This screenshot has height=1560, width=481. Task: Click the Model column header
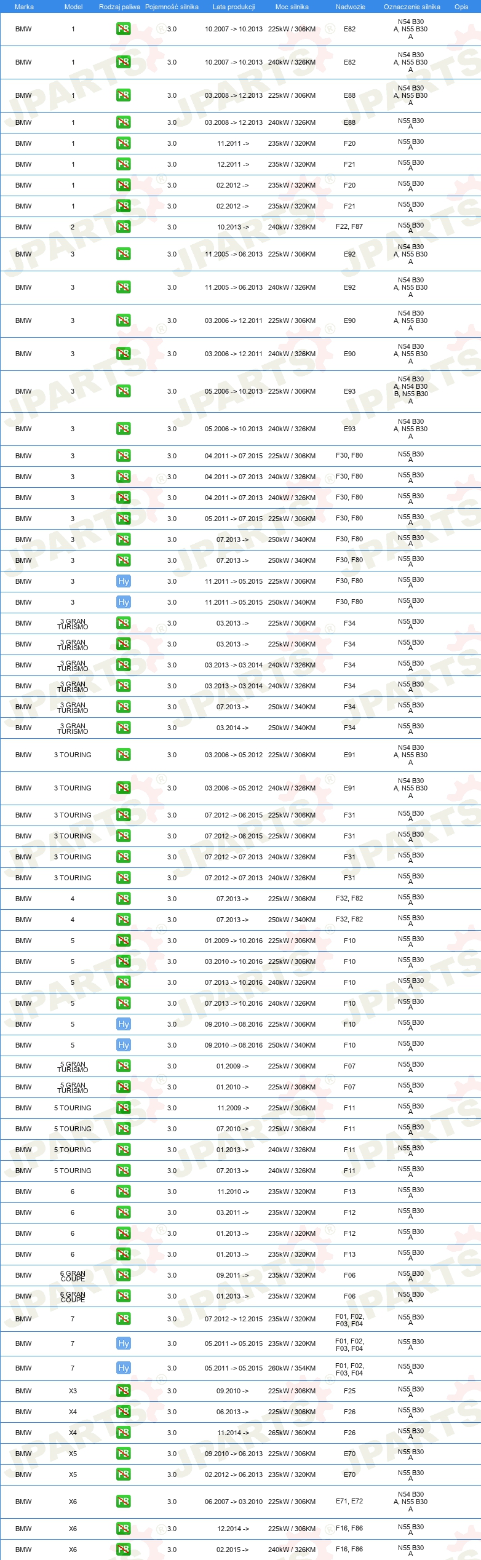pyautogui.click(x=73, y=7)
